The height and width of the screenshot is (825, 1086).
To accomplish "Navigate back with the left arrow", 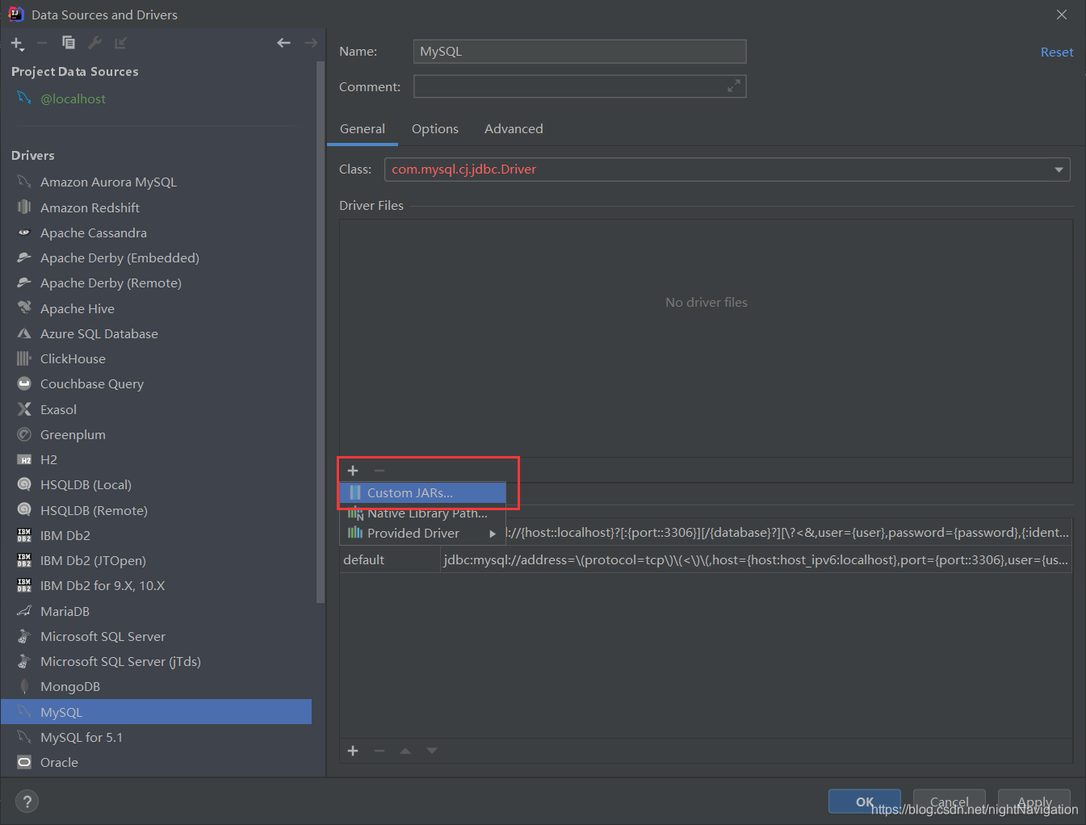I will 283,43.
